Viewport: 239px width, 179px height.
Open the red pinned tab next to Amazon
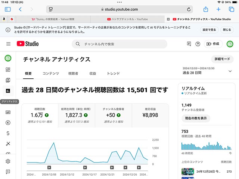[x=12, y=19]
